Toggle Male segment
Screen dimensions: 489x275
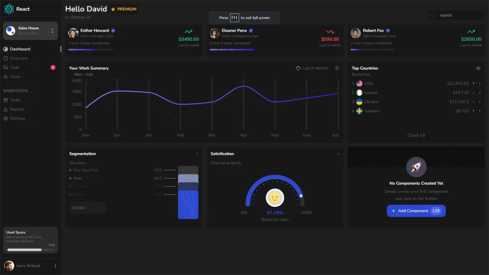76,178
